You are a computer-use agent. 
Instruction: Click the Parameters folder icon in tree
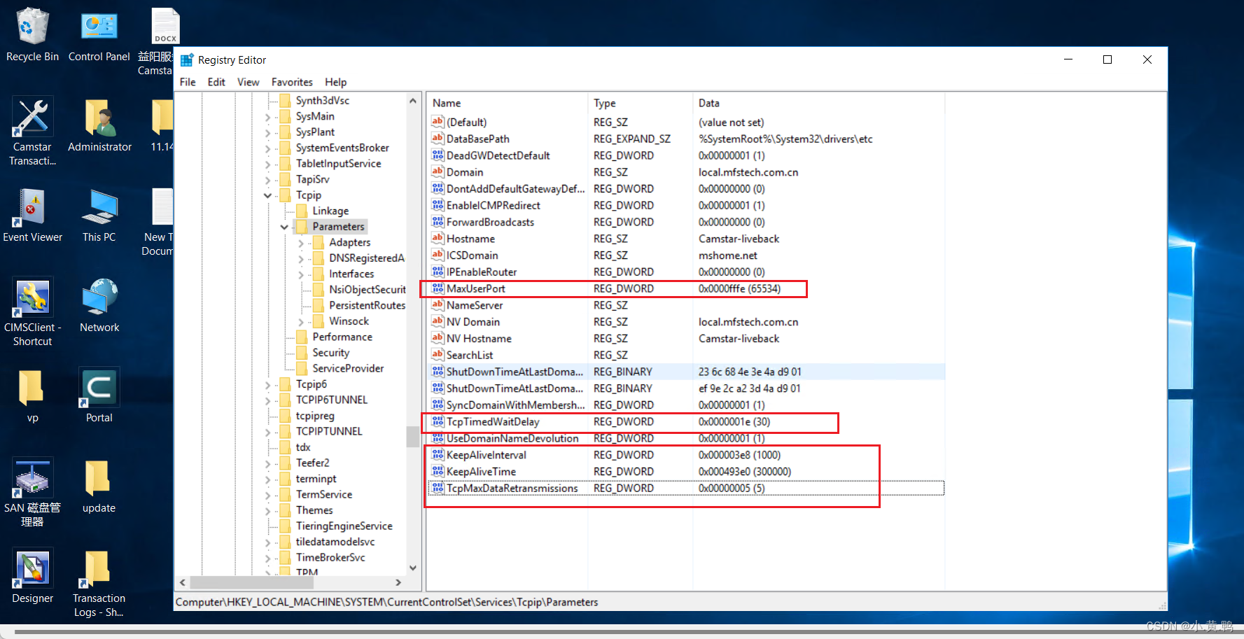click(302, 227)
